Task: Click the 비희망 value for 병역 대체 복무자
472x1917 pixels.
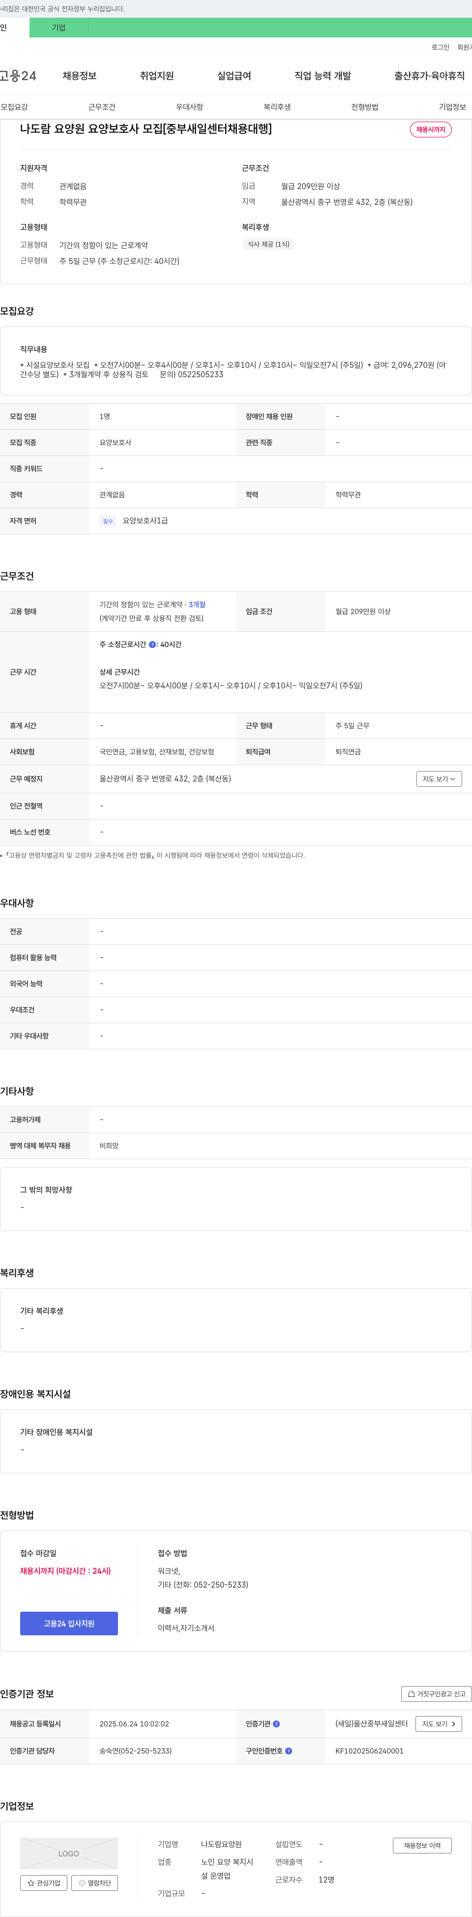Action: pyautogui.click(x=109, y=1145)
